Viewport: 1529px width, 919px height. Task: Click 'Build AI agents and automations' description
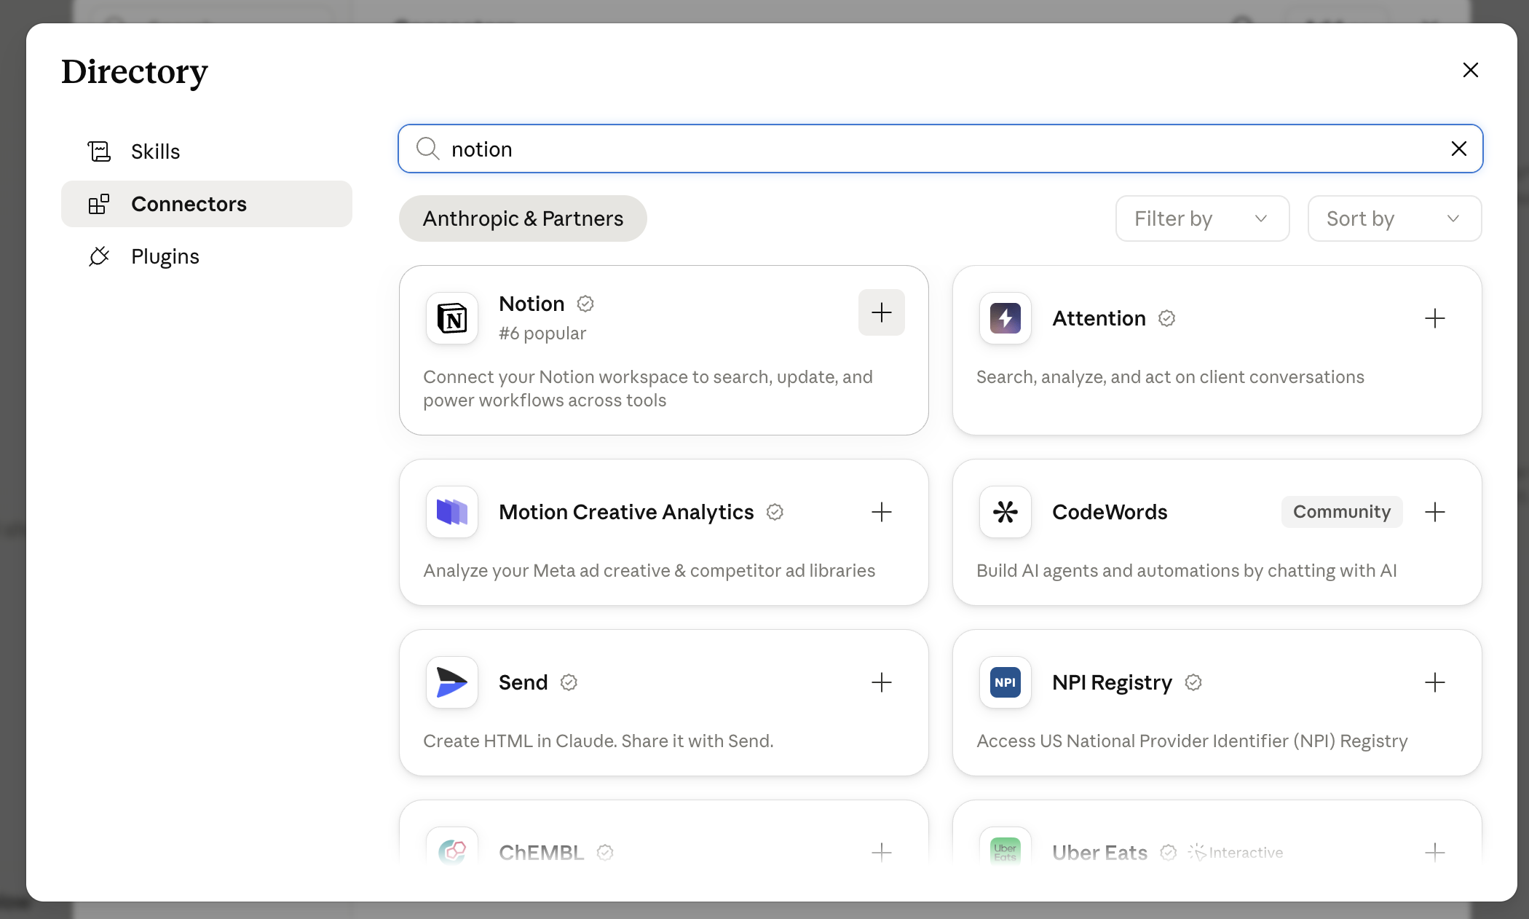pyautogui.click(x=1186, y=570)
